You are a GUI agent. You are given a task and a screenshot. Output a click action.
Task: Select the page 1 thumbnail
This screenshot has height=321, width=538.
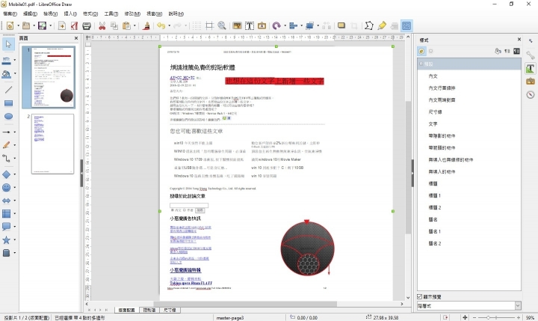[52, 77]
